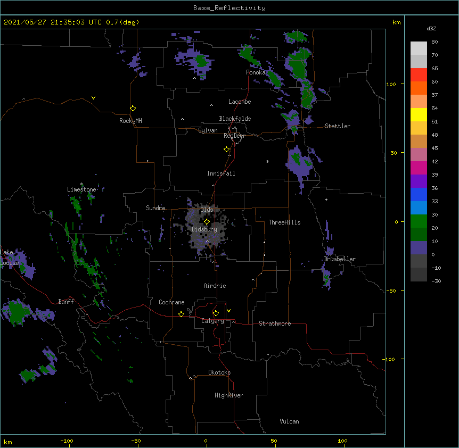Click the Stettler label
Image resolution: width=459 pixels, height=448 pixels.
pos(338,126)
